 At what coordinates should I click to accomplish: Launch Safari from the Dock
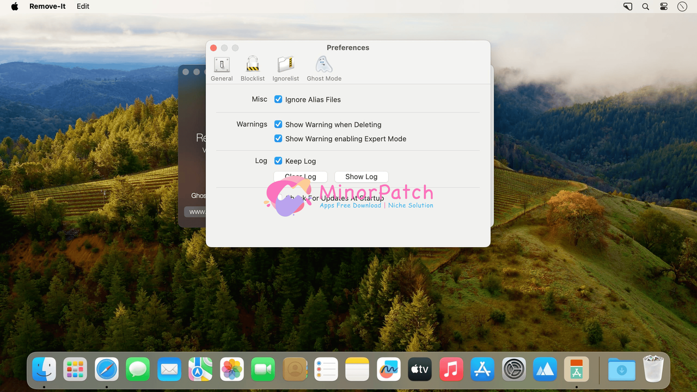click(107, 369)
